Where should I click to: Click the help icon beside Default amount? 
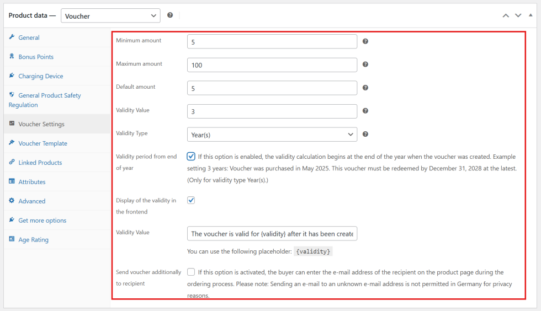point(365,88)
